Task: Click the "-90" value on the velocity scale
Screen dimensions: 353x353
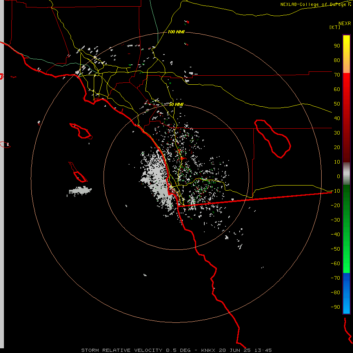Action: tap(335, 307)
